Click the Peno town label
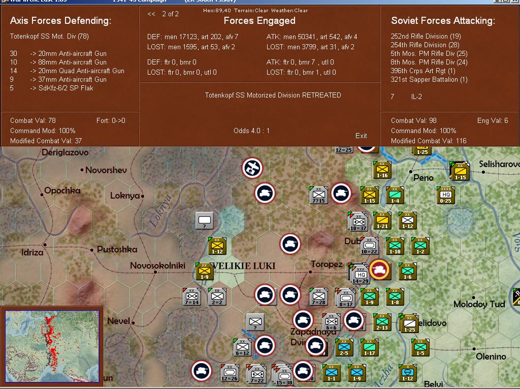The height and width of the screenshot is (389, 520). 423,178
